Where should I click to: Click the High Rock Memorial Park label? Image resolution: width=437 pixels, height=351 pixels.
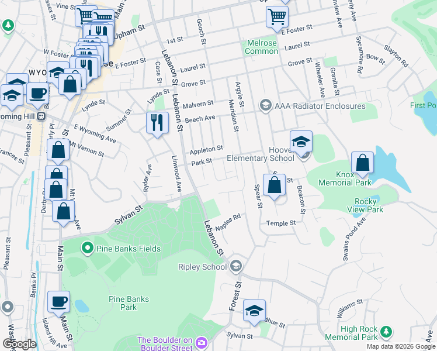click(351, 333)
